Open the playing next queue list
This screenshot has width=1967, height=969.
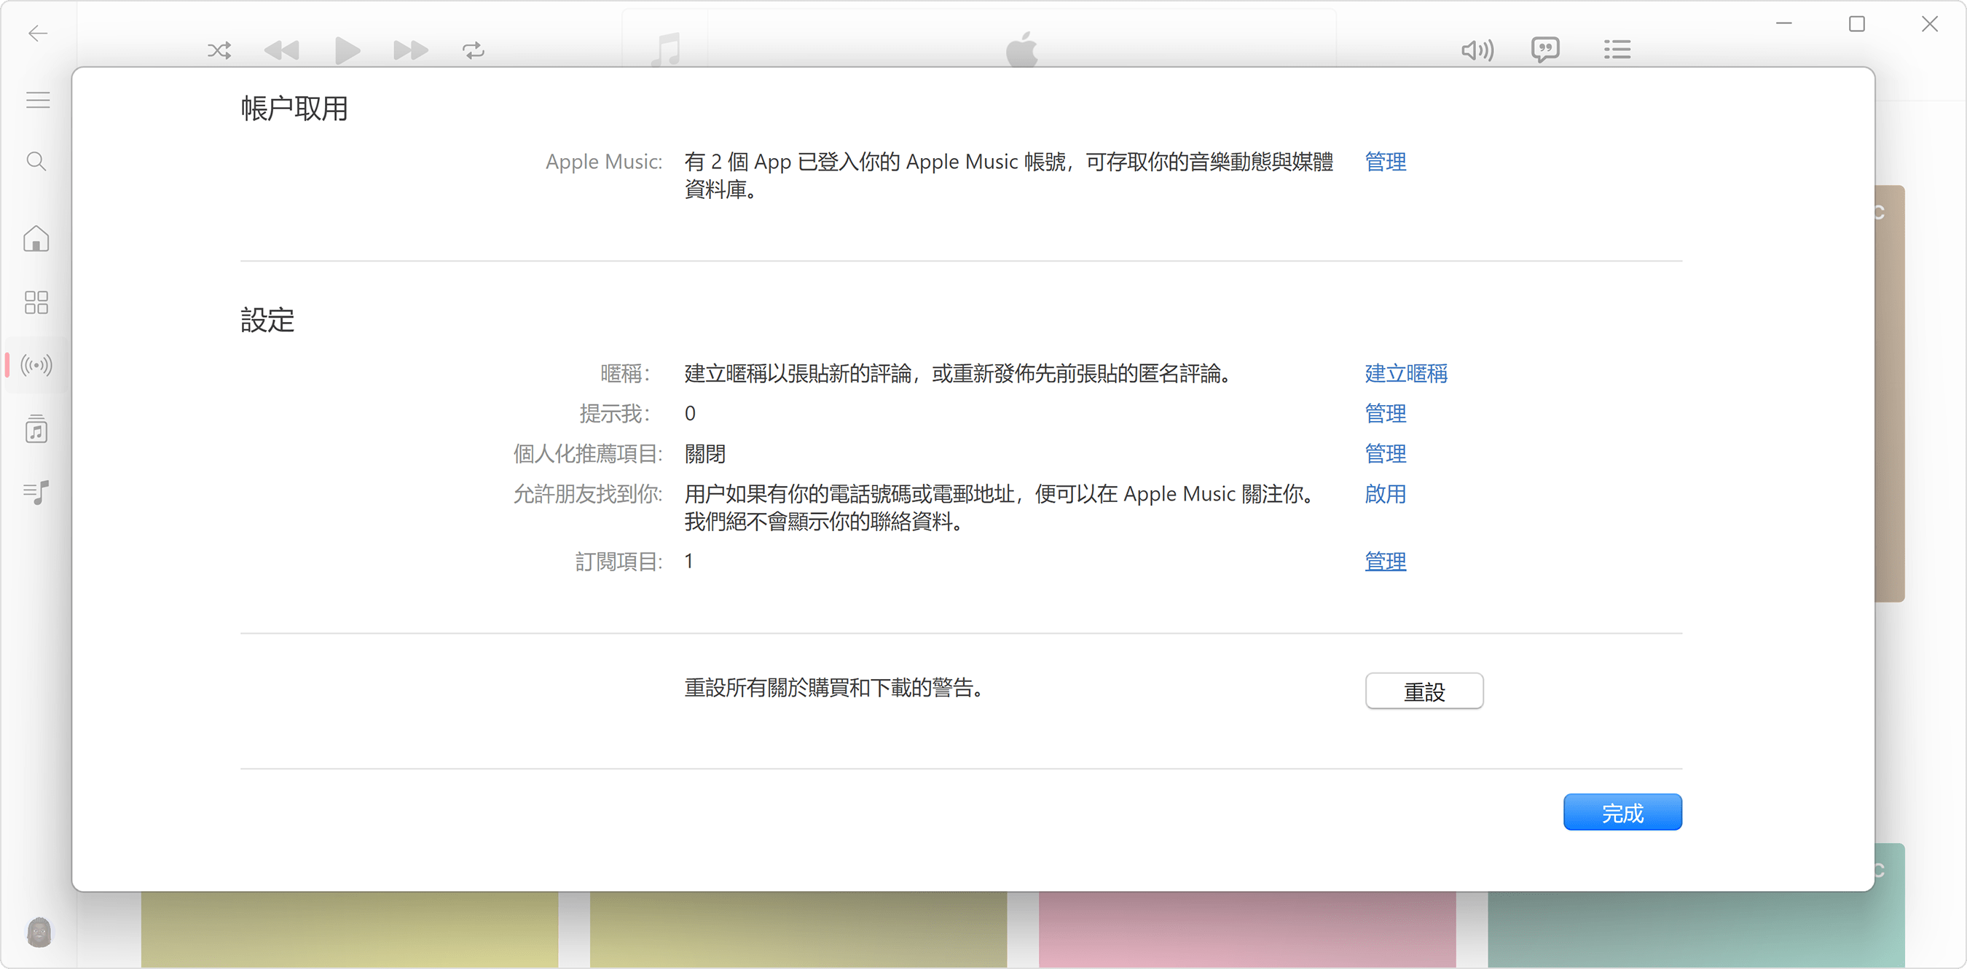point(1617,50)
